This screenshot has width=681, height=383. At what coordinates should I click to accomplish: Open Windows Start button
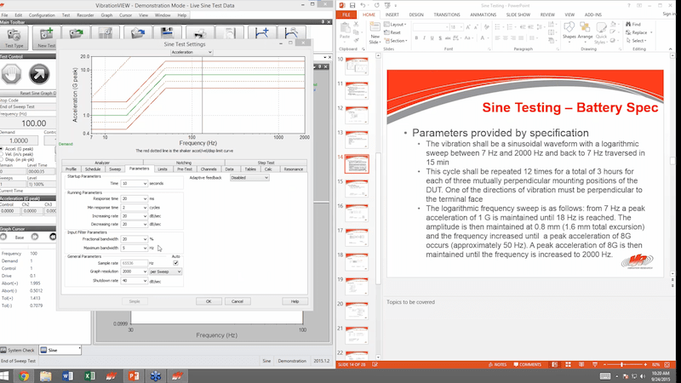click(x=5, y=376)
